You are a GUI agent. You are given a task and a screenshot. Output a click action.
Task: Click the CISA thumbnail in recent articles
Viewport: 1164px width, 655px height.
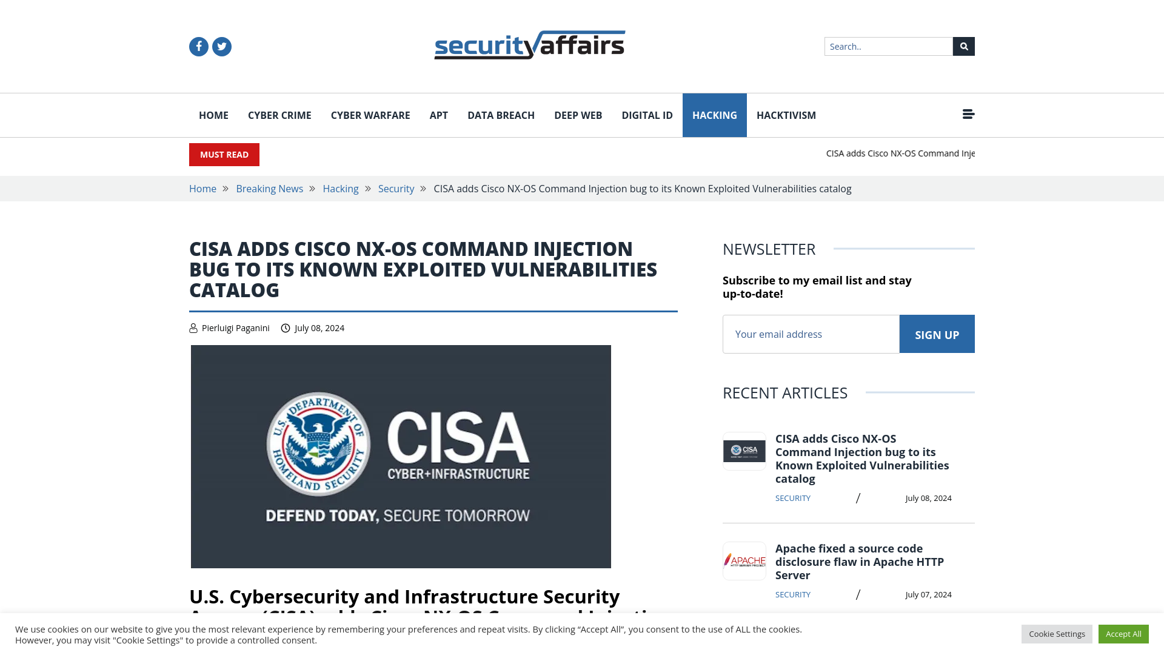pos(743,450)
